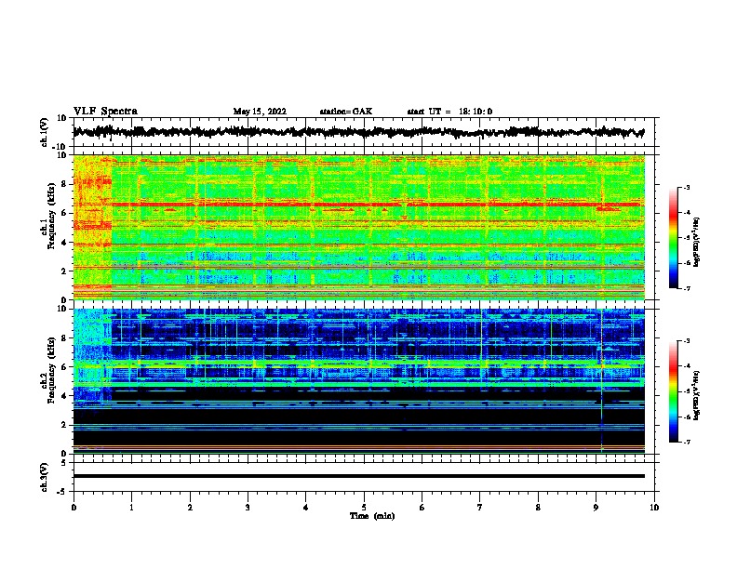Click the final time axis tick label "10"
The width and height of the screenshot is (737, 569).
coord(654,508)
